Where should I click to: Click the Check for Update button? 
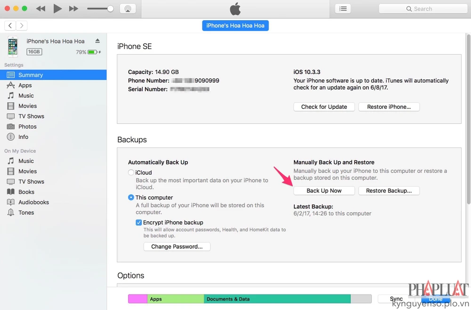click(324, 107)
